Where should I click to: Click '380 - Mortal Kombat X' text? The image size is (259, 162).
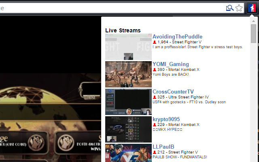click(x=178, y=70)
